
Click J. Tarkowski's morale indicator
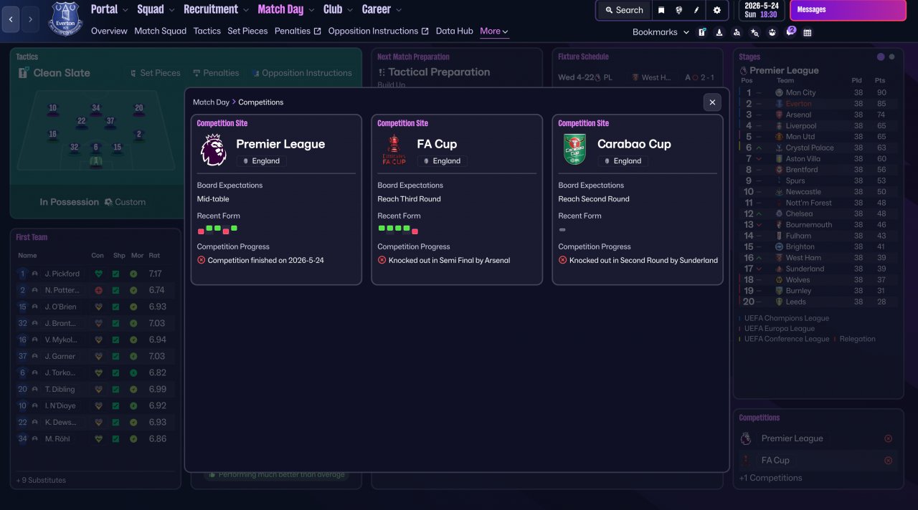tap(133, 372)
